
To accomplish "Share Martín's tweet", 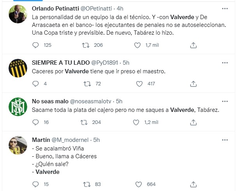I will click(193, 184).
